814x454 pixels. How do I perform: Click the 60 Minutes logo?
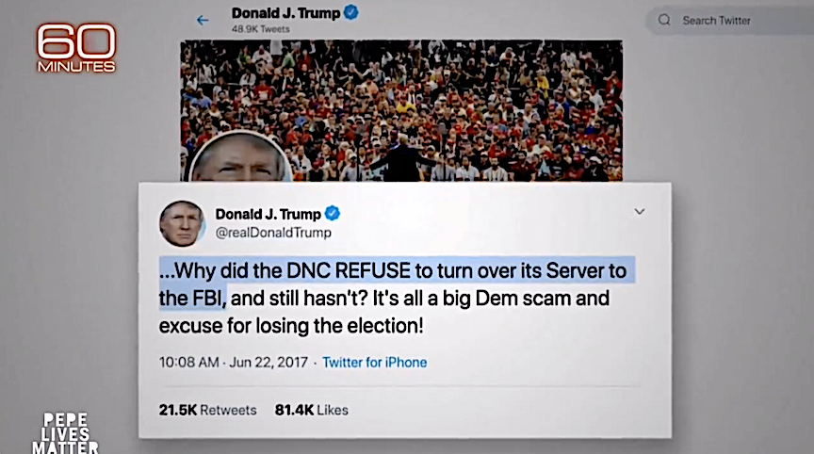click(76, 48)
